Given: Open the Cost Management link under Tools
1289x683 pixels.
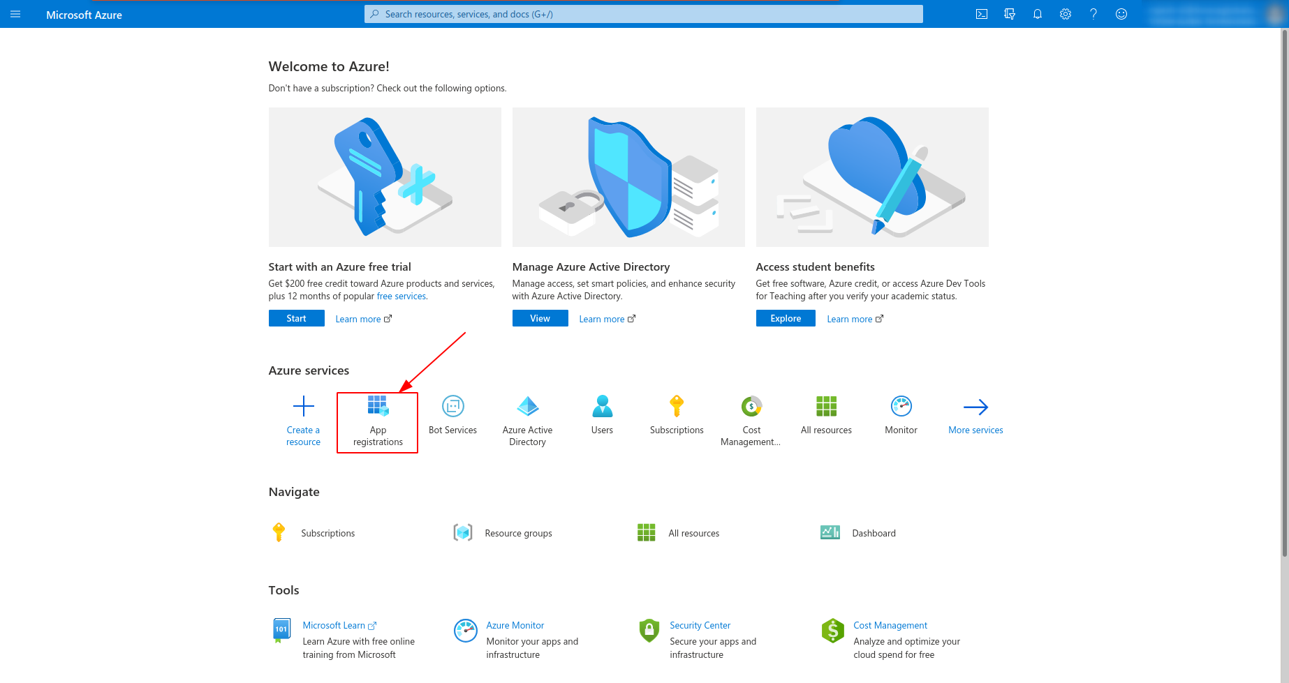Looking at the screenshot, I should [890, 625].
